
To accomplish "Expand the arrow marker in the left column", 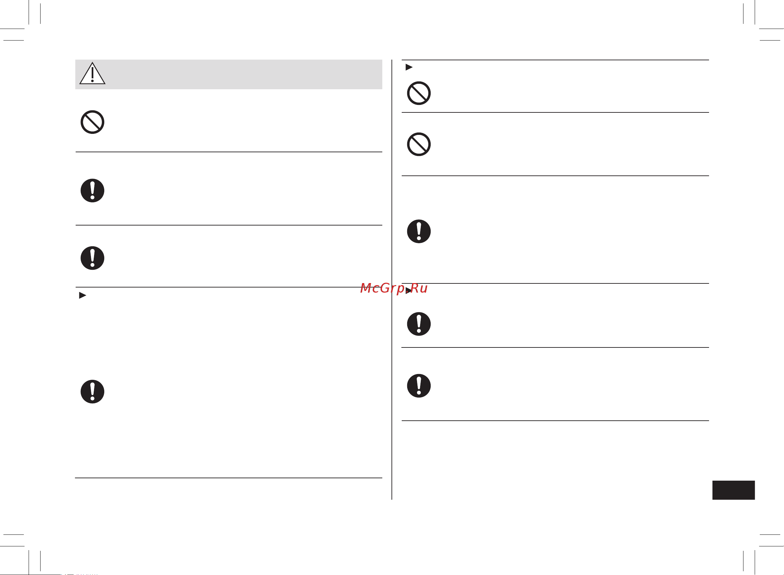I will coord(82,296).
